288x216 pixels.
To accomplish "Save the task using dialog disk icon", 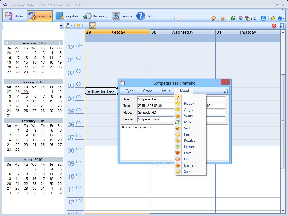I will click(226, 91).
